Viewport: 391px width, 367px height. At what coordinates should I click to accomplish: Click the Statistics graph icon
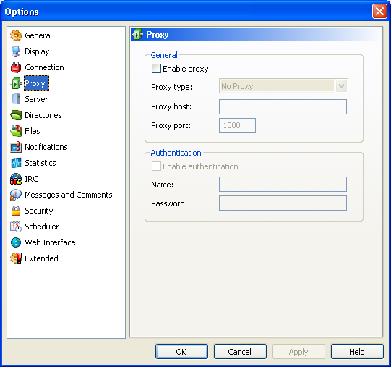(16, 163)
